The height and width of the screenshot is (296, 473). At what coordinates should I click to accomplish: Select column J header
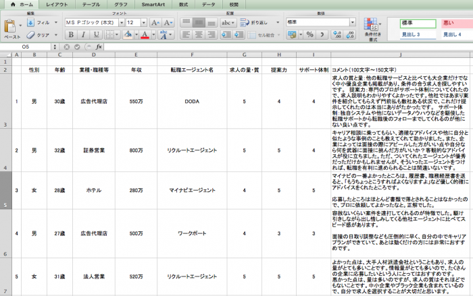(400, 55)
